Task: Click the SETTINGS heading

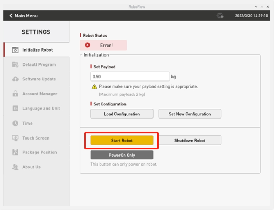Action: 36,32
